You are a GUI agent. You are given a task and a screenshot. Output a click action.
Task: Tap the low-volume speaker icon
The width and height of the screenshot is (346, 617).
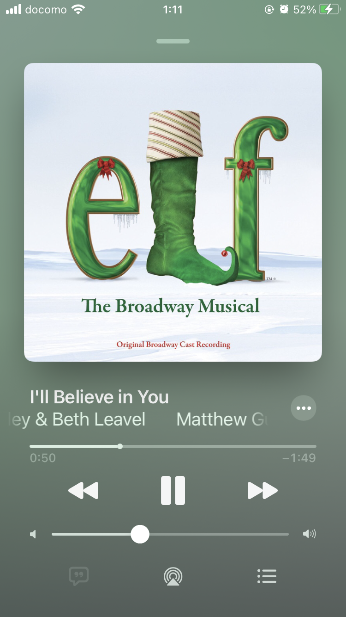click(x=33, y=534)
